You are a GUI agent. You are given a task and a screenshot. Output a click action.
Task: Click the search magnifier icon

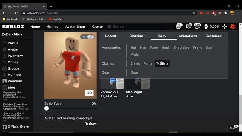point(109,26)
